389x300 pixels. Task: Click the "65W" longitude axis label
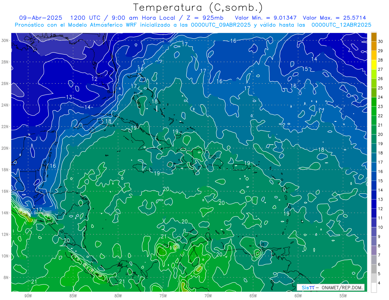pos(253,296)
